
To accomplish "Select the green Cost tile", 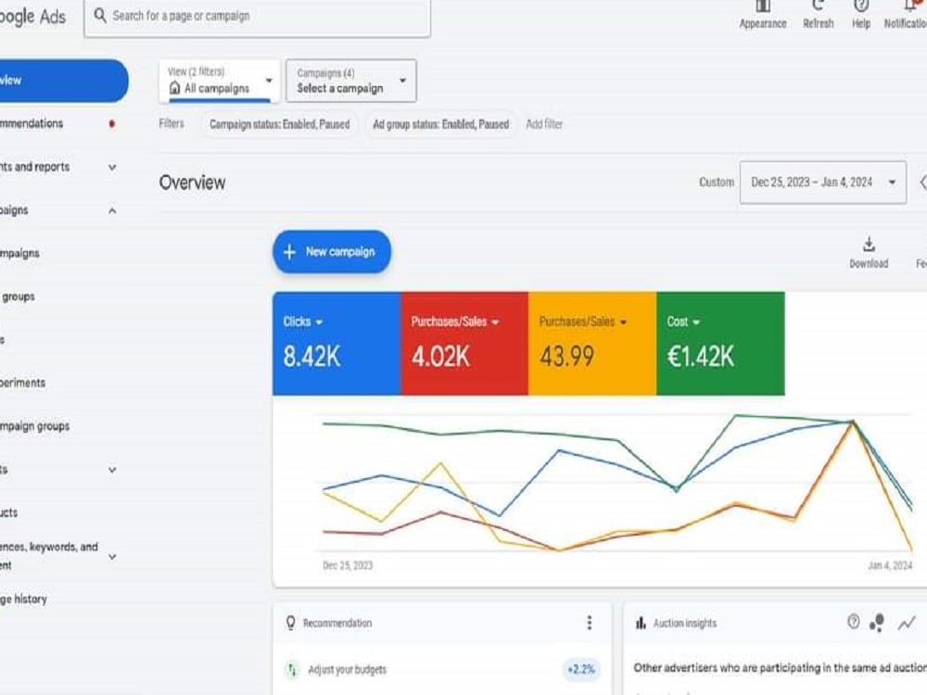I will (720, 344).
